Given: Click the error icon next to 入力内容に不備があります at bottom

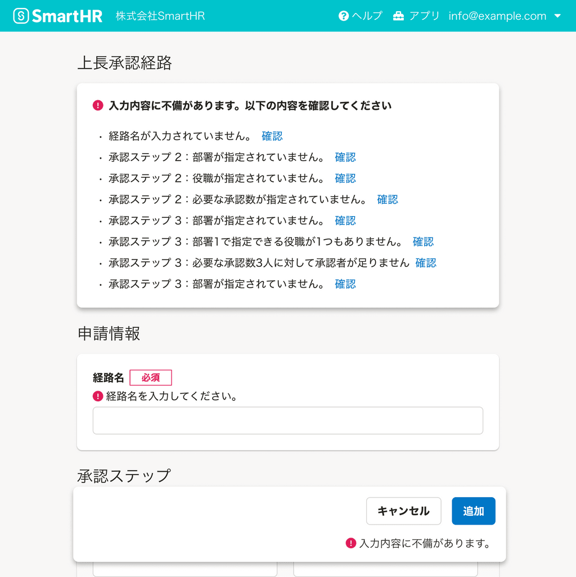Looking at the screenshot, I should 350,543.
